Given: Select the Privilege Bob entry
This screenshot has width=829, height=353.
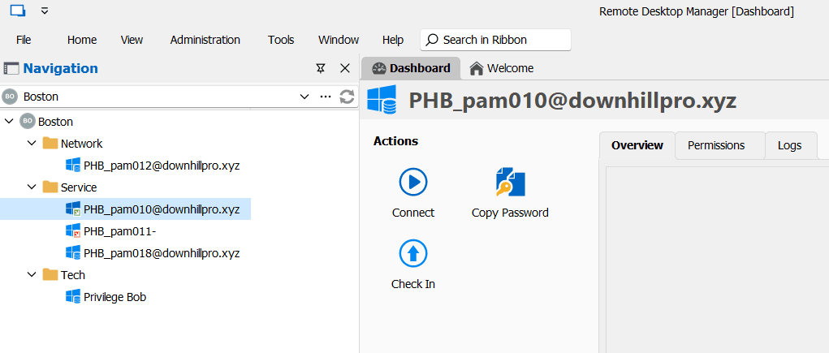Looking at the screenshot, I should pos(114,297).
